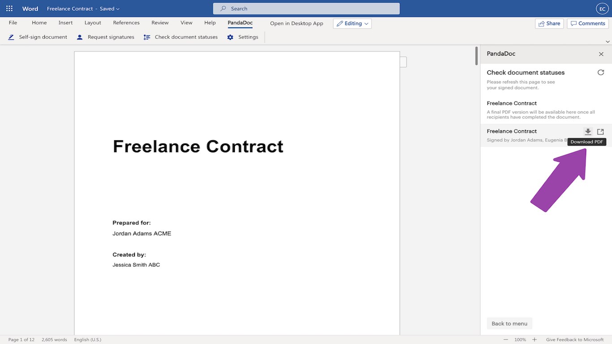Viewport: 612px width, 344px height.
Task: Click Page 1 of 12 indicator
Action: [x=22, y=340]
